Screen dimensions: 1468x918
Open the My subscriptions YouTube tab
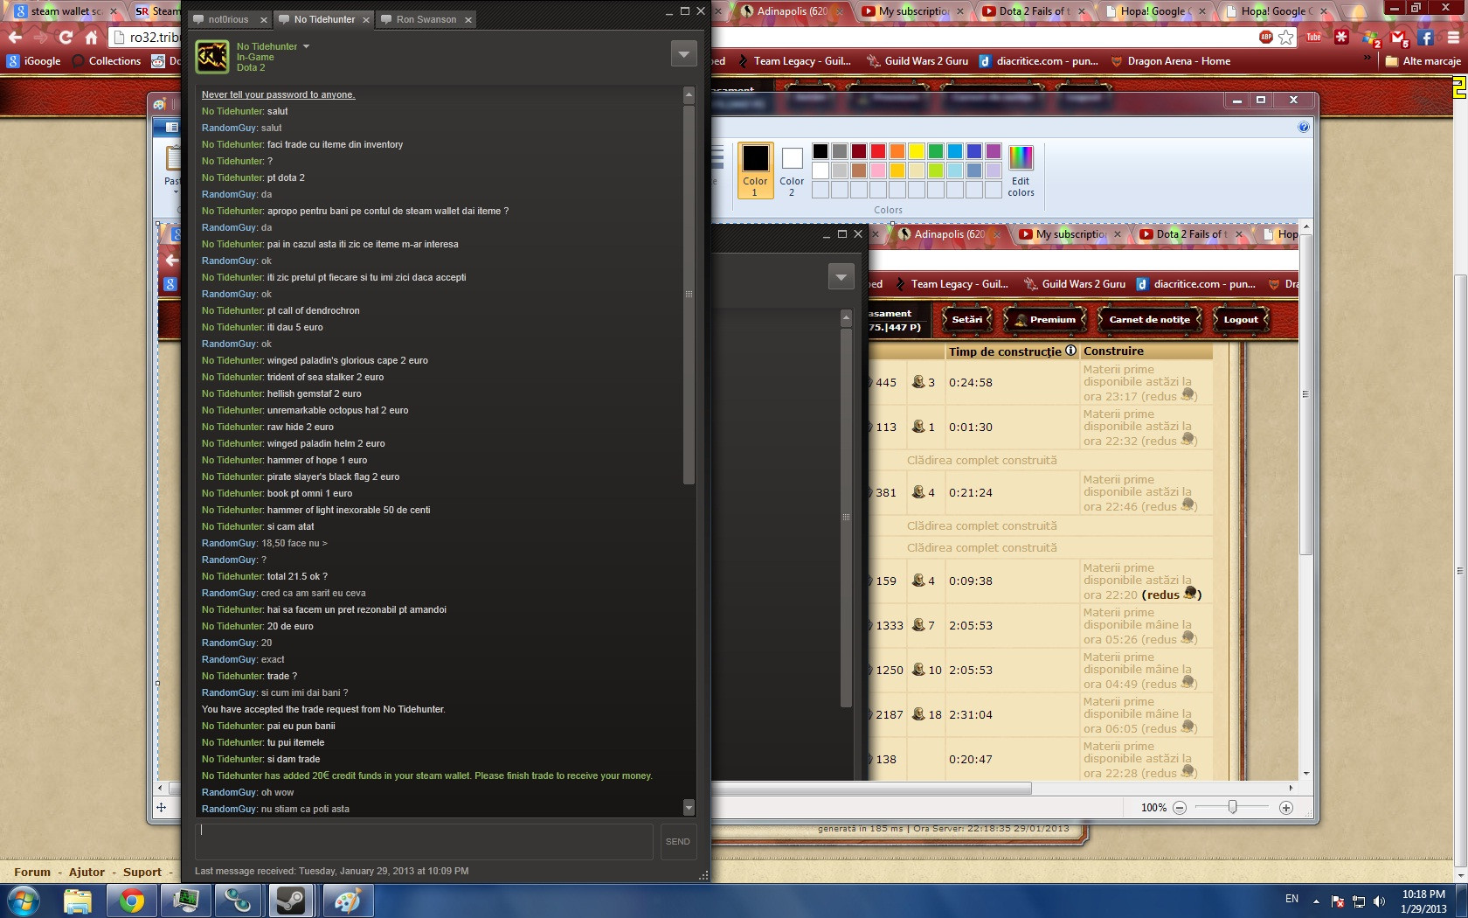tap(911, 11)
